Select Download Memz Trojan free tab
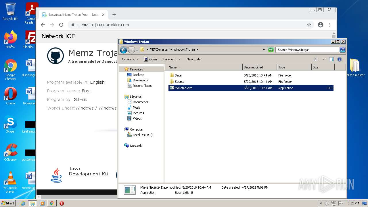This screenshot has height=207, width=368. [73, 15]
